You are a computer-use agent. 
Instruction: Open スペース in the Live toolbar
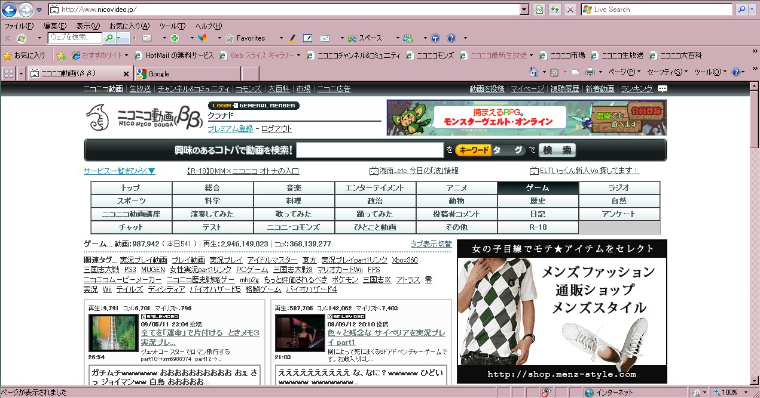365,38
